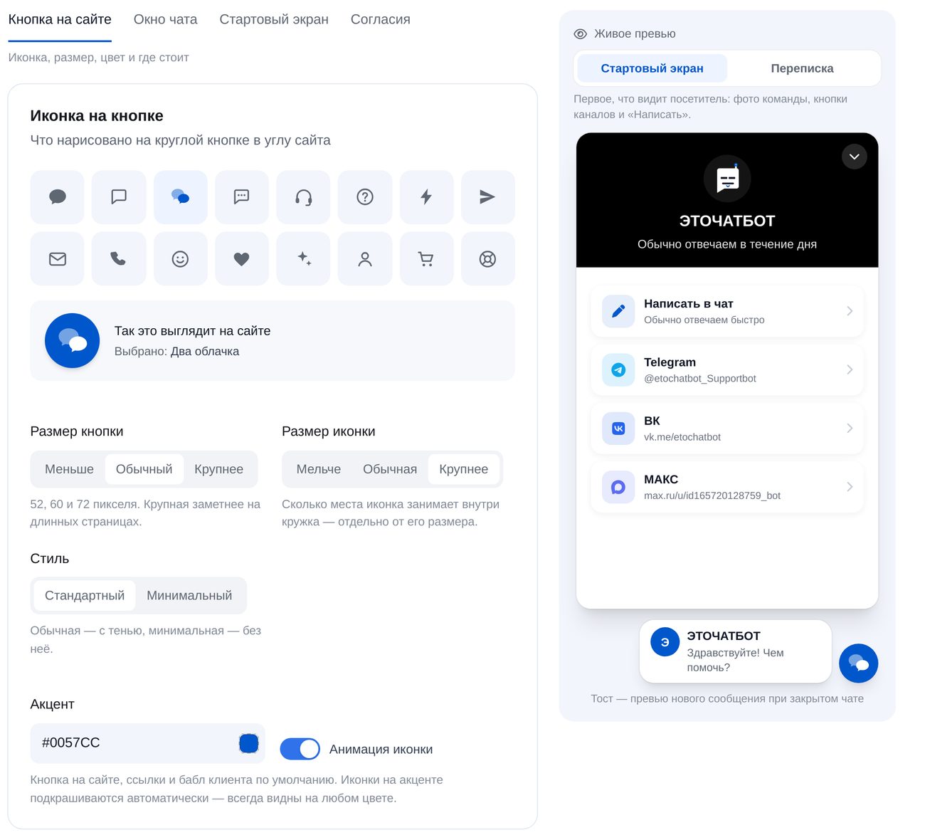Open the ВК channel row
Image resolution: width=925 pixels, height=835 pixels.
[x=727, y=429]
